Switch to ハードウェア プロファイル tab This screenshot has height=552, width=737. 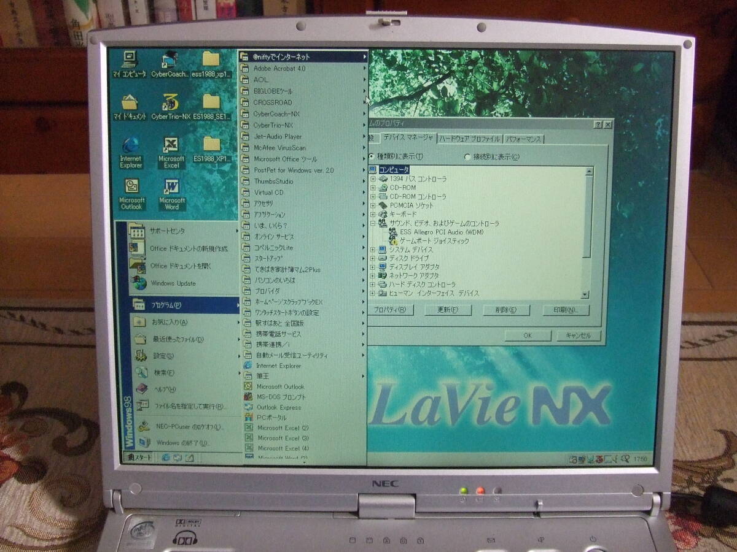click(470, 139)
